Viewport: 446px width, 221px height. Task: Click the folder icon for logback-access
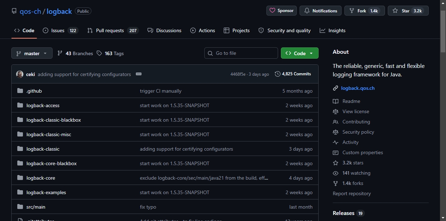click(20, 105)
